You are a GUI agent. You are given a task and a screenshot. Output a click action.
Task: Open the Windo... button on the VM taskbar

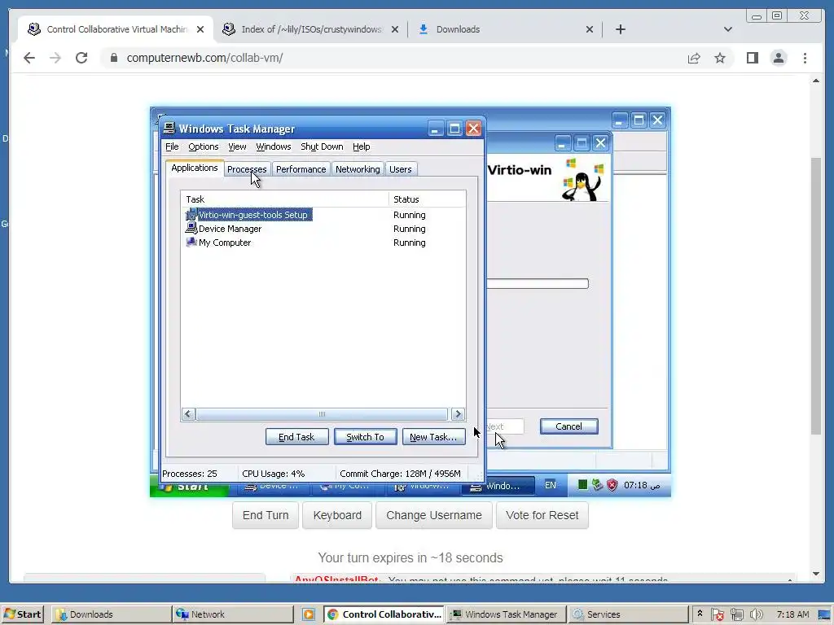498,486
